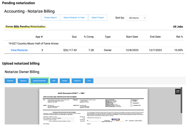Click the Select Project option
Viewport: 190px width, 130px height.
click(x=97, y=18)
